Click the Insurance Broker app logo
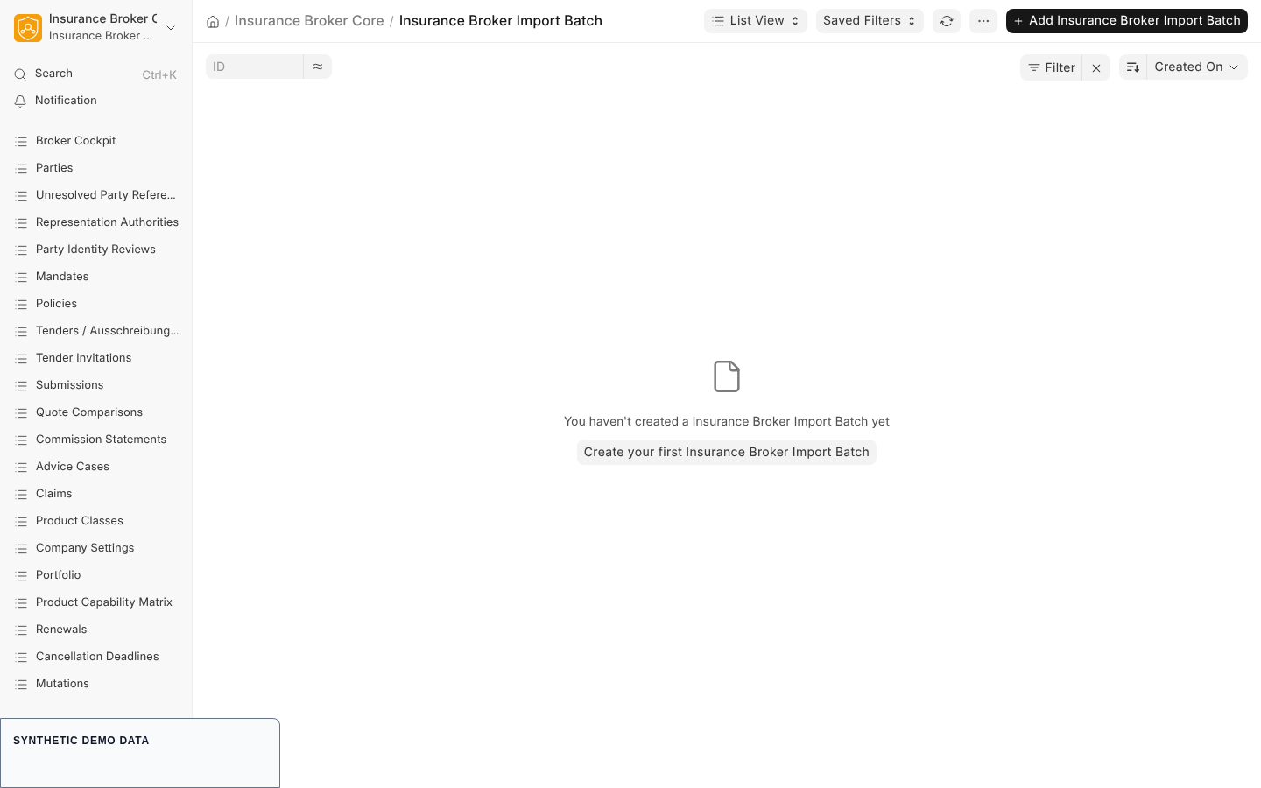 [28, 28]
